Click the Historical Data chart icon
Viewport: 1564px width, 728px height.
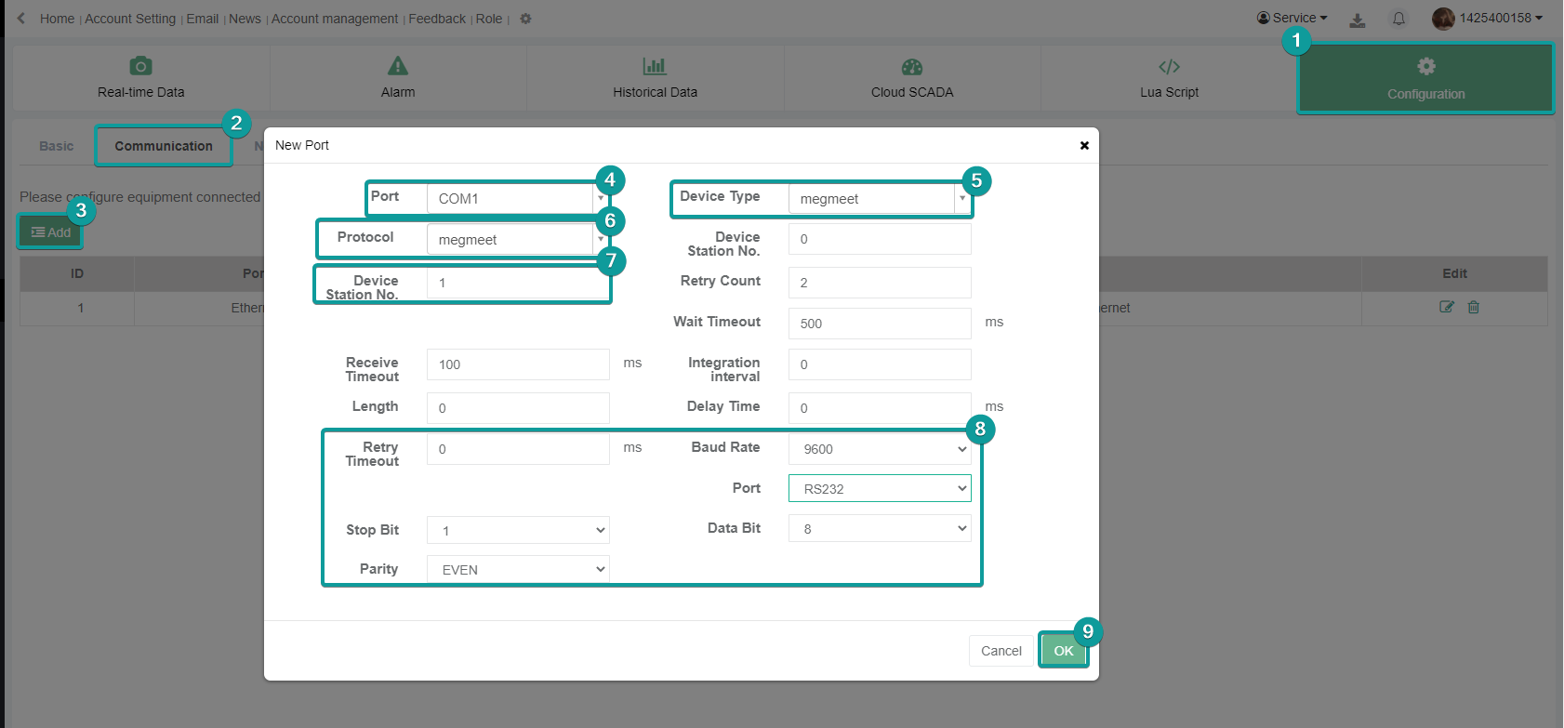[x=655, y=66]
